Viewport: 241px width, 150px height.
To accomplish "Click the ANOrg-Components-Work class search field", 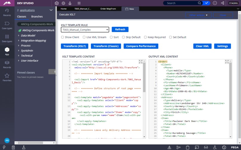I will coord(36,24).
